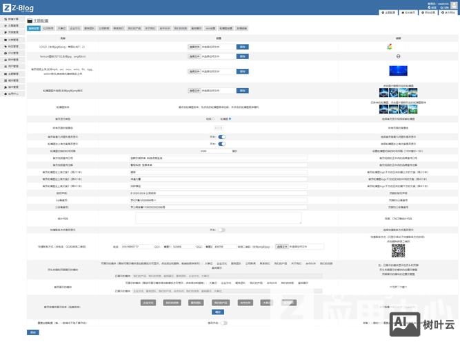Image resolution: width=460 pixels, height=344 pixels.
Task: Click the admin avatar at top right
Action: pyautogui.click(x=454, y=4)
